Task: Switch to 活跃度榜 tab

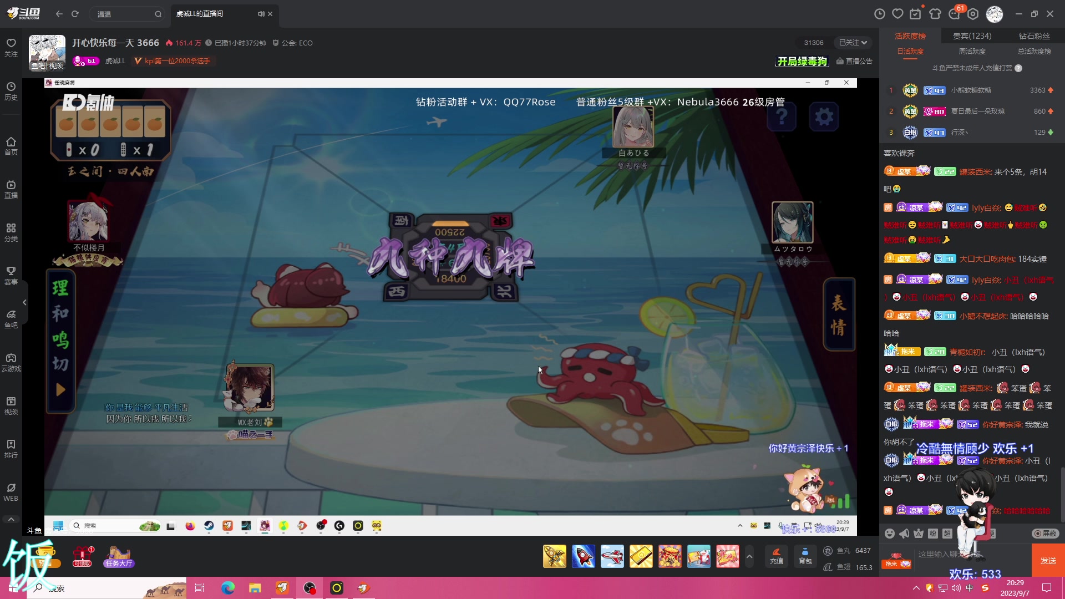Action: tap(910, 36)
